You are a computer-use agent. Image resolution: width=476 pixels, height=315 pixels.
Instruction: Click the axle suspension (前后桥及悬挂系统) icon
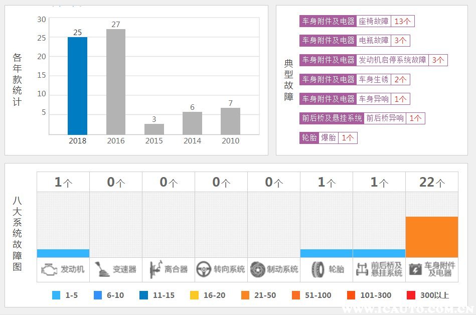[362, 269]
